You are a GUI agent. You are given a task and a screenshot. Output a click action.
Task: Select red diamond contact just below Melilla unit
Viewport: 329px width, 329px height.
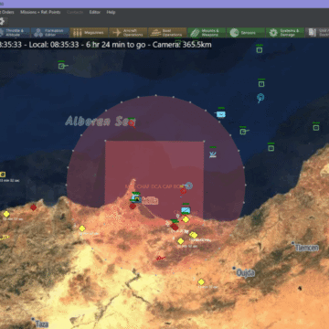[133, 206]
